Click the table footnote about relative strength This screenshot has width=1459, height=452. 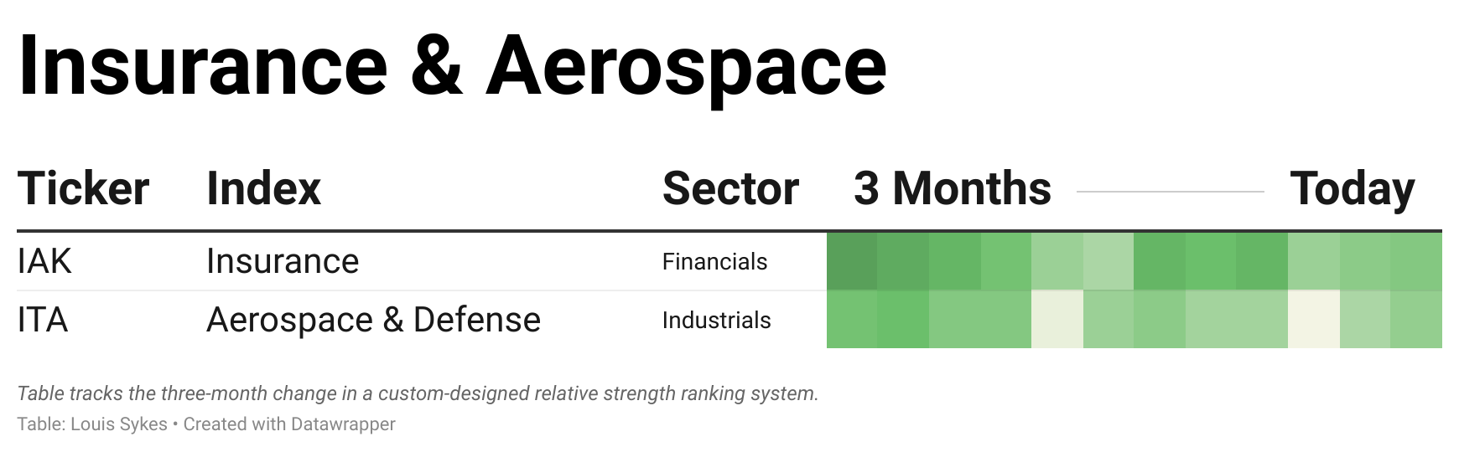418,393
